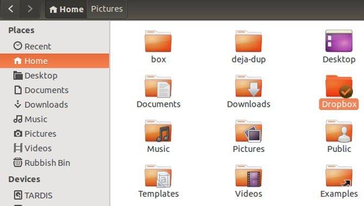Click the 'box' folder name label
The height and width of the screenshot is (206, 364).
pos(159,59)
